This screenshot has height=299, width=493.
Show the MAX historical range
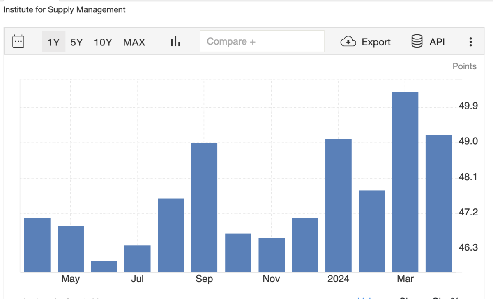tap(134, 42)
